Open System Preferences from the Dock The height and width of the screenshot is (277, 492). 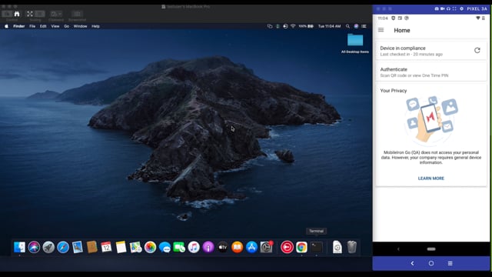267,247
